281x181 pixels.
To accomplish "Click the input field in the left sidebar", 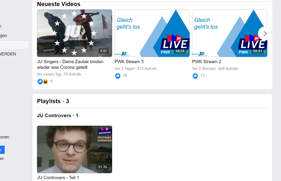I will (x=14, y=45).
